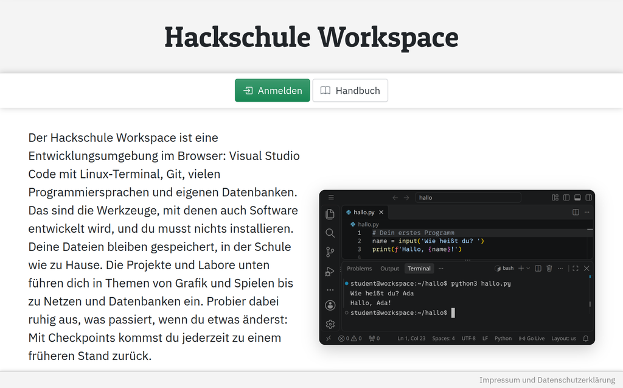Kill terminal with the trash icon

tap(549, 268)
